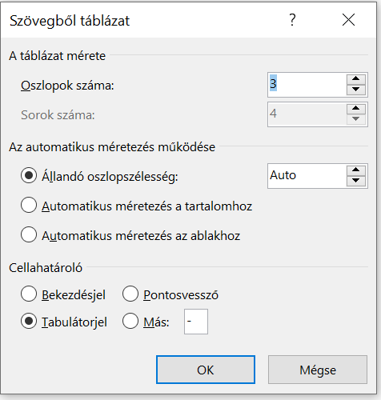Image resolution: width=381 pixels, height=400 pixels.
Task: Decrease Oszlopok száma with down arrow
Action: pyautogui.click(x=356, y=90)
